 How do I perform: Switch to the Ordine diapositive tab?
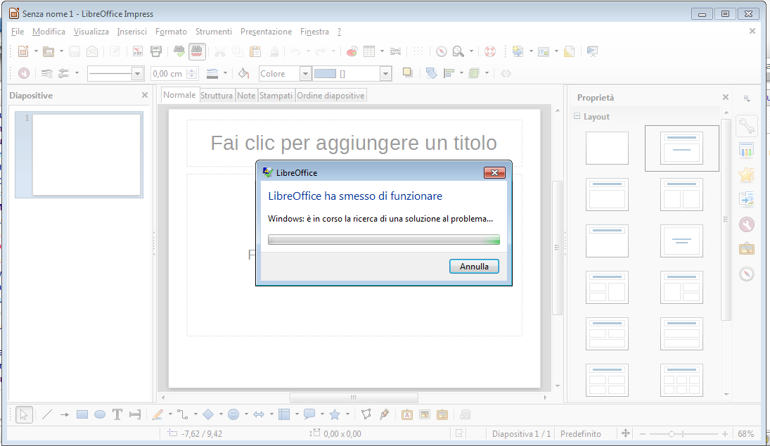click(331, 96)
